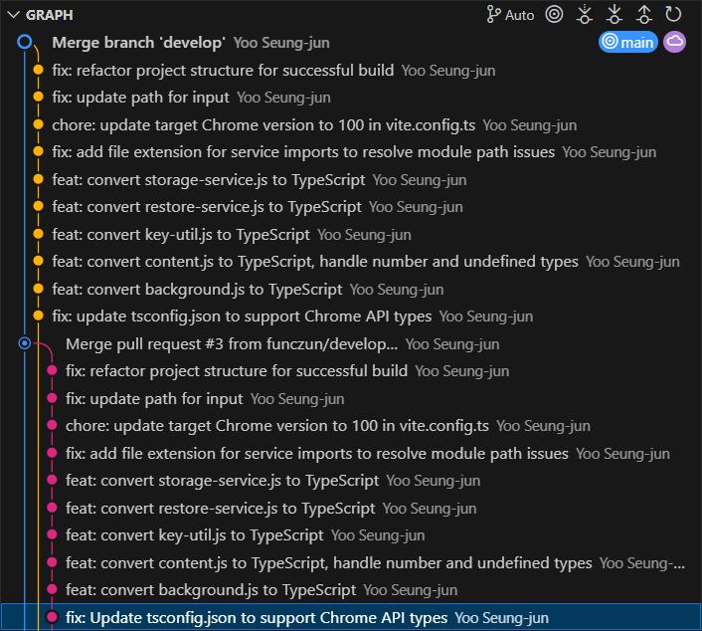Select first feat: convert content.js commit
Viewport: 702px width, 631px height.
(x=351, y=262)
